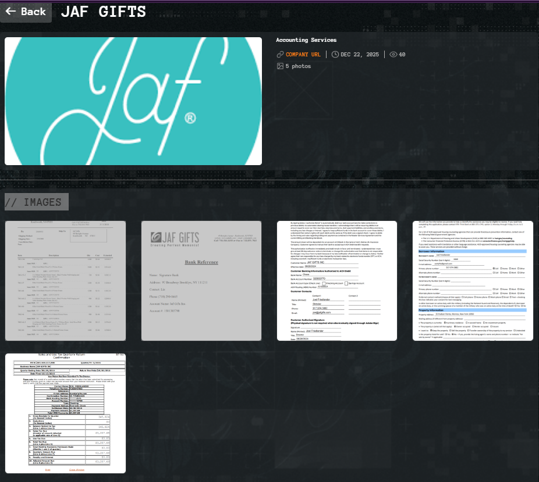Open the Bank Reference document thumbnail
The image size is (539, 482).
tap(201, 281)
